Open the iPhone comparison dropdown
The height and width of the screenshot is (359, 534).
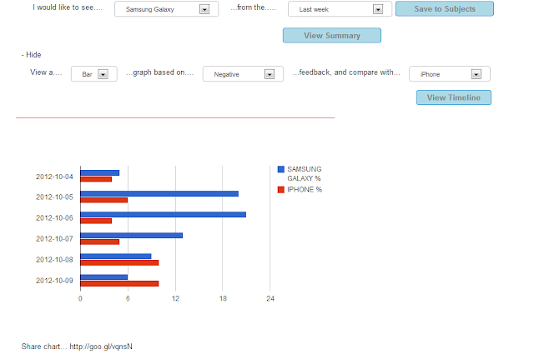click(x=450, y=74)
